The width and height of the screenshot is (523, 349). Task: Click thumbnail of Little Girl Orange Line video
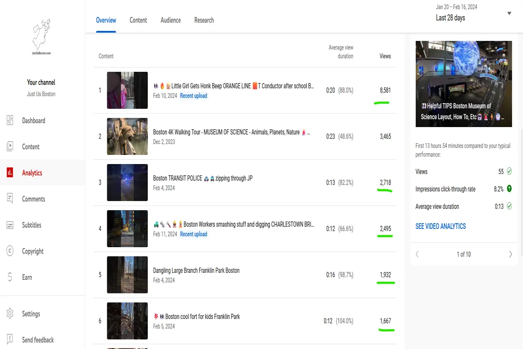[x=127, y=90]
